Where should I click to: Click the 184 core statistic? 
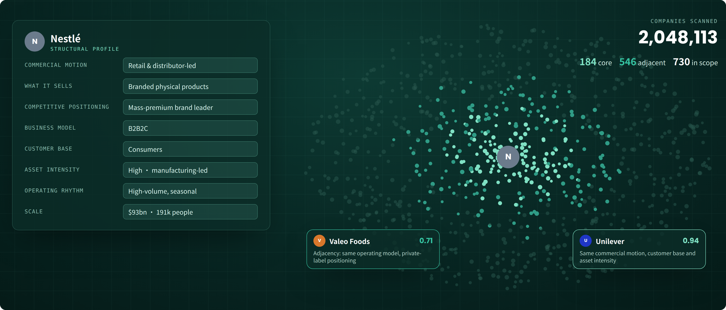pos(596,62)
